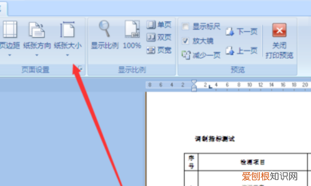Go to 下一页 next page
The width and height of the screenshot is (311, 186).
tap(242, 32)
